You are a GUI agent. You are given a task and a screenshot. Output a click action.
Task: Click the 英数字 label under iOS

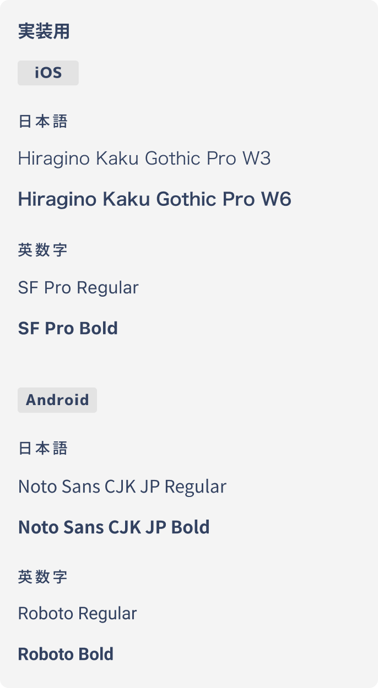click(x=42, y=250)
